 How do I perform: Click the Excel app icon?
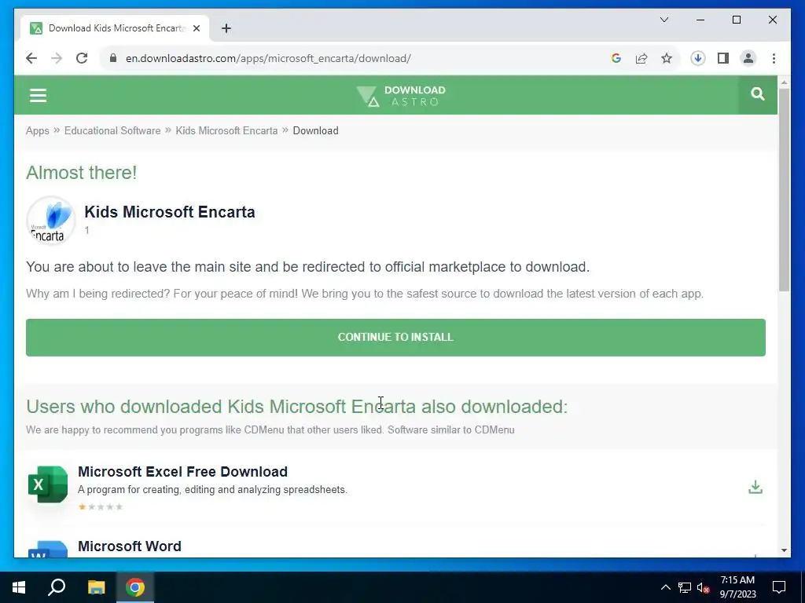click(x=48, y=484)
